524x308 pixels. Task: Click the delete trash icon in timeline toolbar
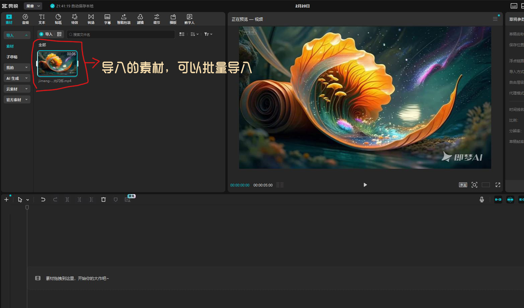point(103,200)
